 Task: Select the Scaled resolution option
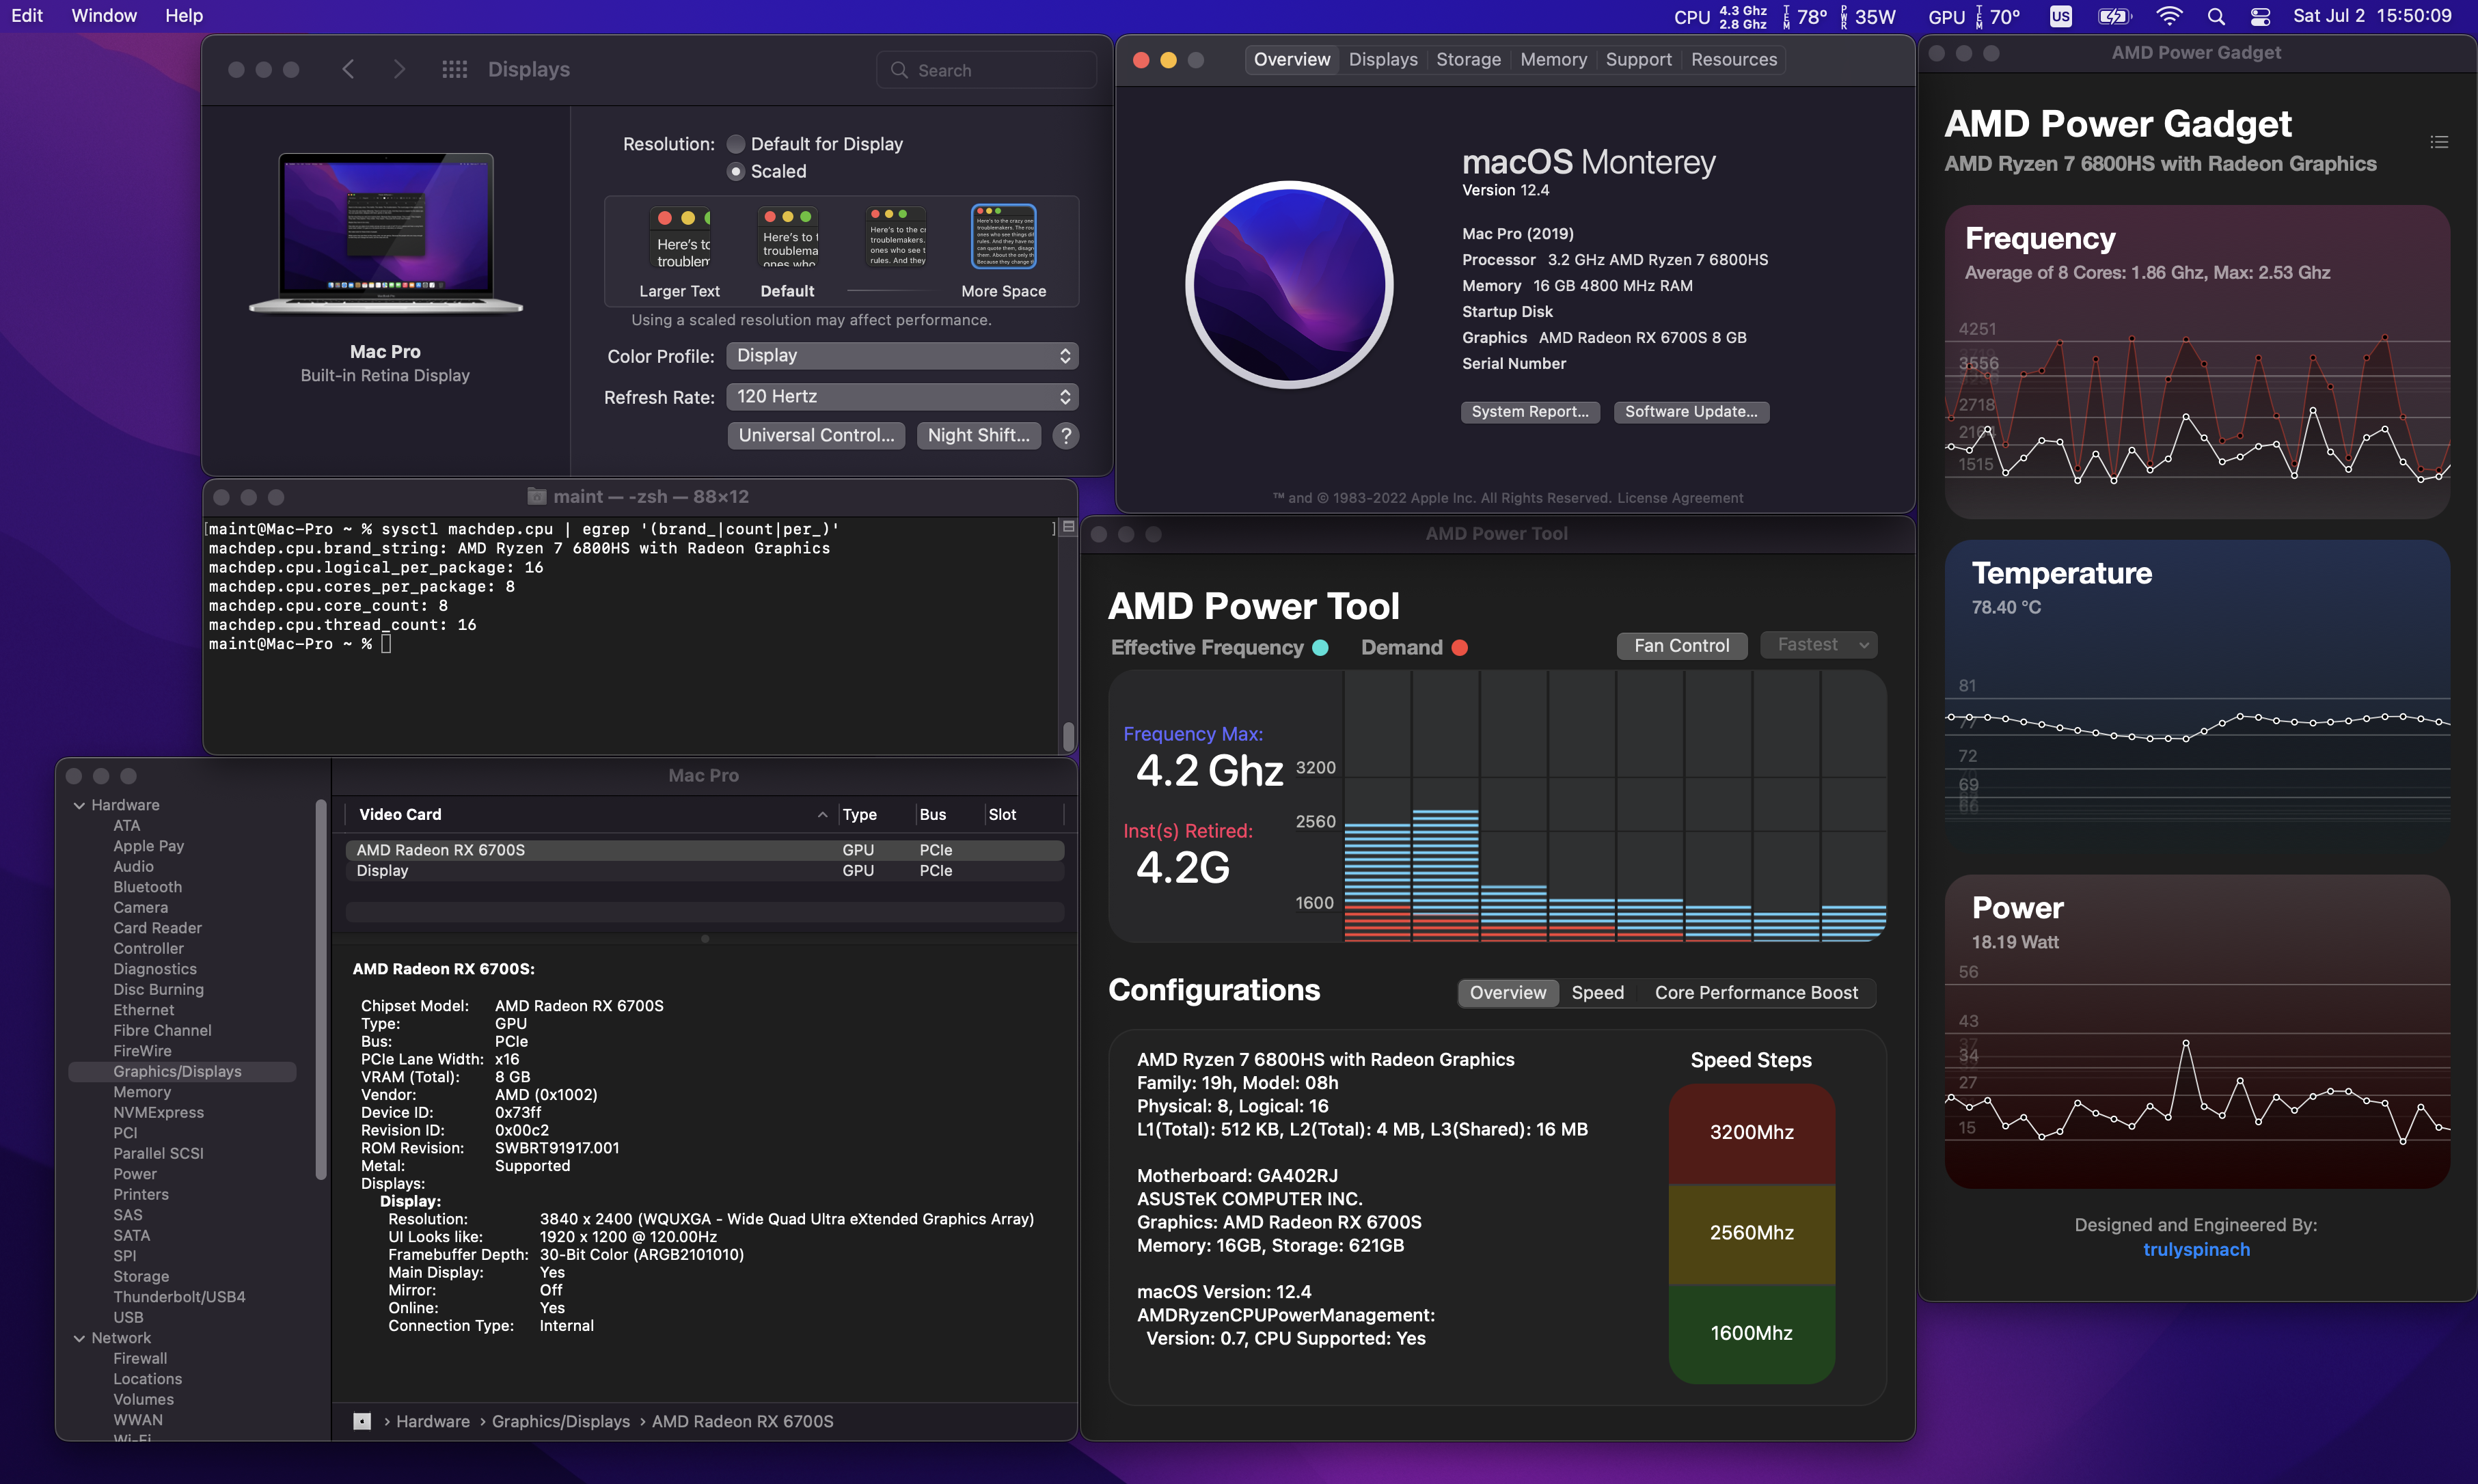point(736,171)
